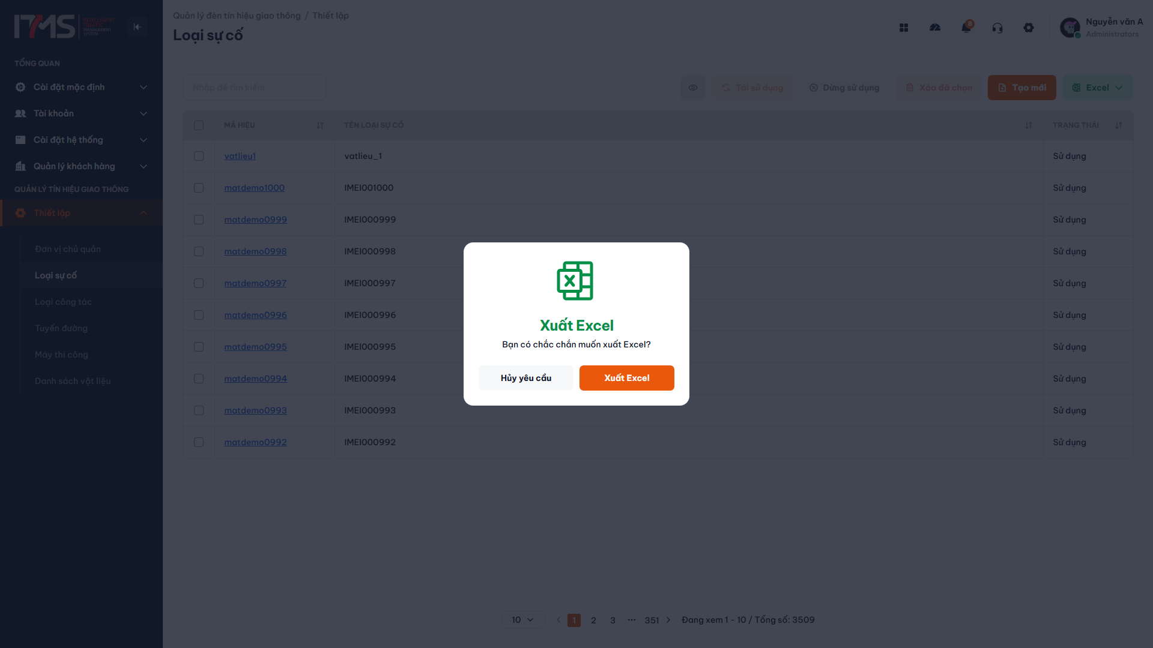The height and width of the screenshot is (648, 1153).
Task: Go to next page arrow
Action: 668,620
